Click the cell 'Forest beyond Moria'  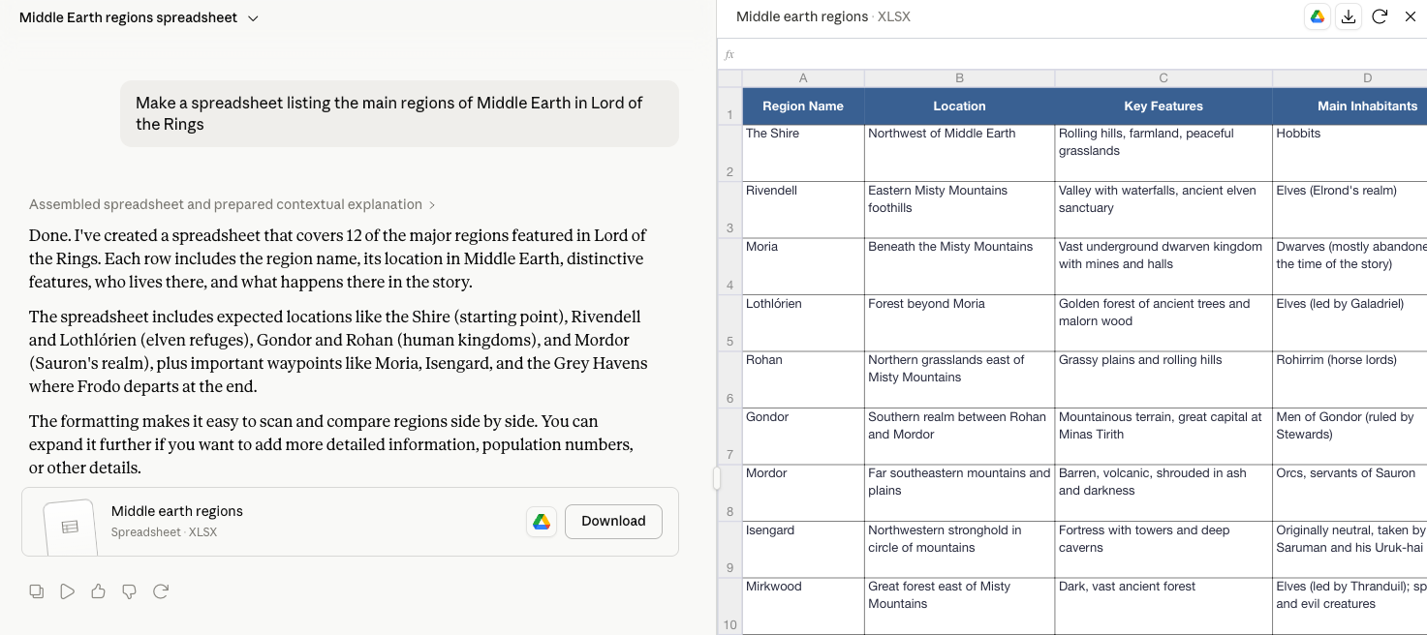pyautogui.click(x=959, y=323)
